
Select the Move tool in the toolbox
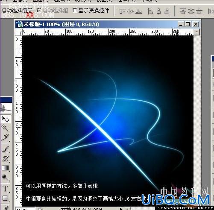click(x=5, y=119)
